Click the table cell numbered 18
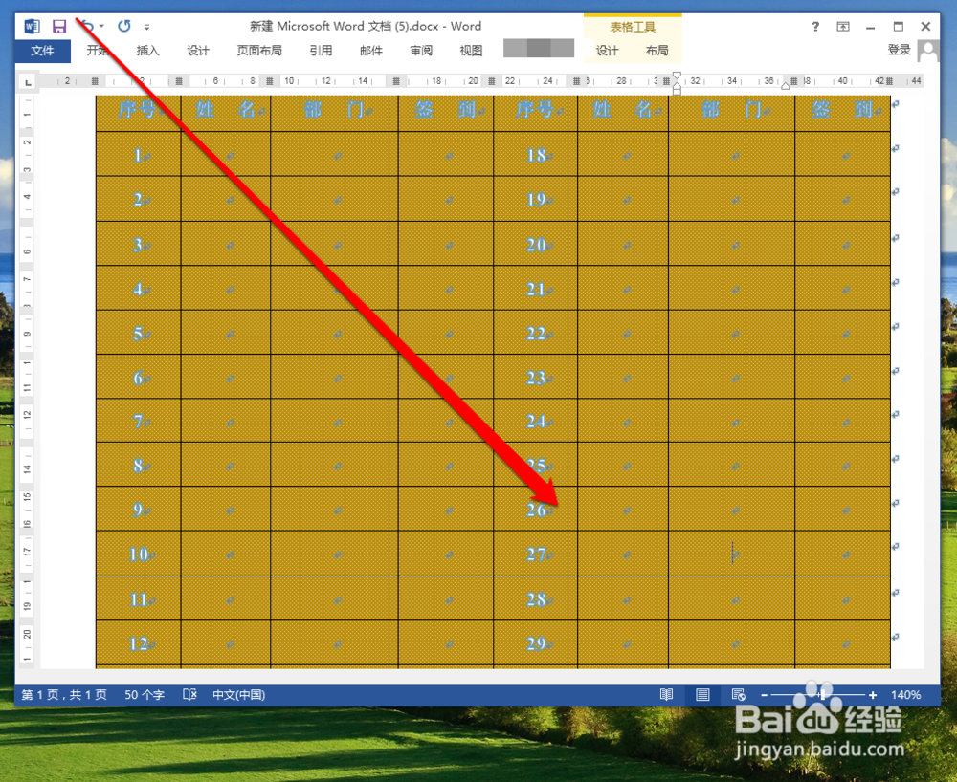957x782 pixels. (536, 155)
